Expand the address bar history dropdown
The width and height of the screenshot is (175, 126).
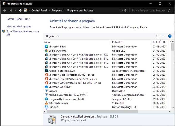[x=122, y=11]
